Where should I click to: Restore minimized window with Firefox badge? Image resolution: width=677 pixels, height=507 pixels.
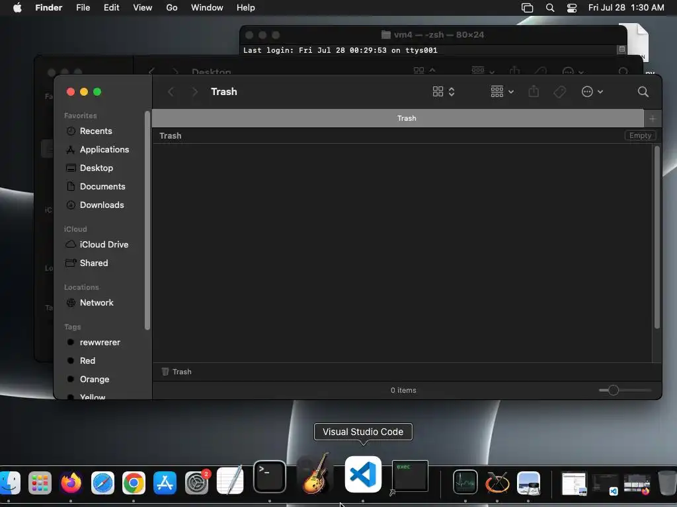point(637,484)
